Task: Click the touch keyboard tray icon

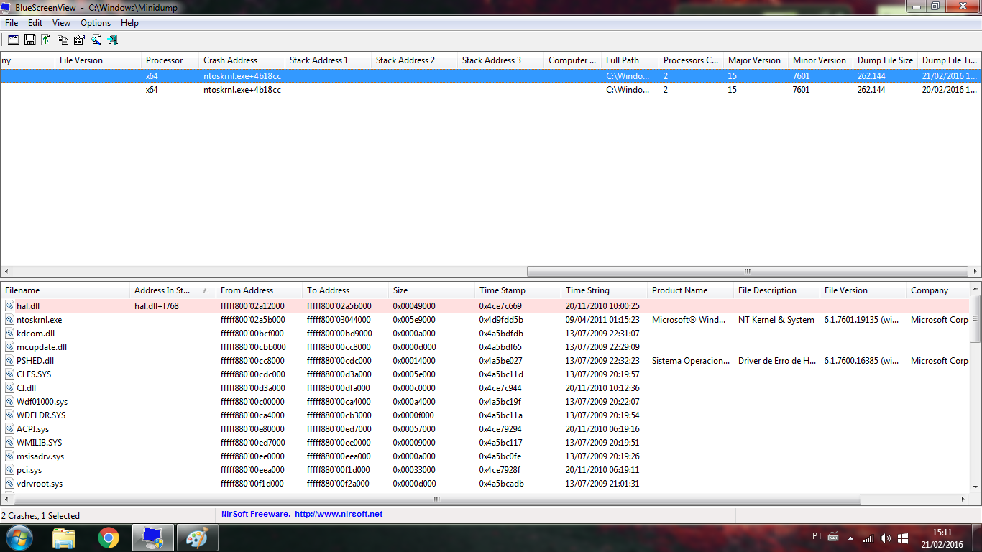Action: point(834,536)
